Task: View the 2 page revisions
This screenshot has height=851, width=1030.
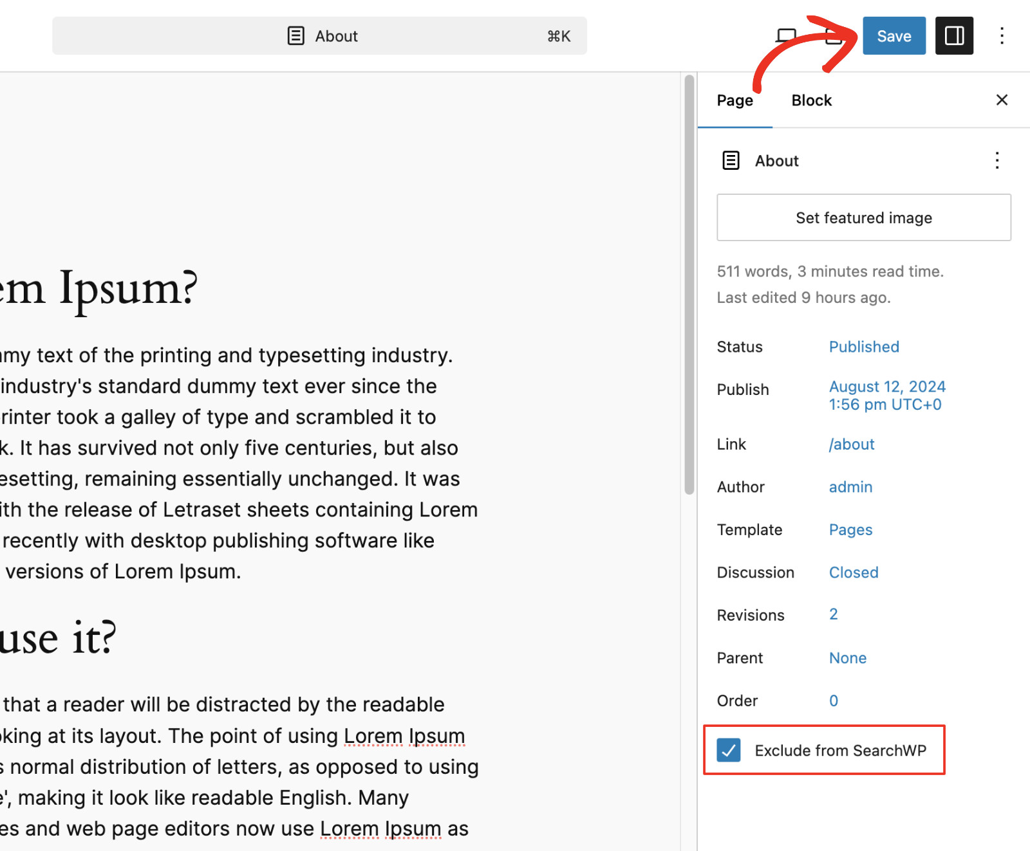Action: (833, 614)
